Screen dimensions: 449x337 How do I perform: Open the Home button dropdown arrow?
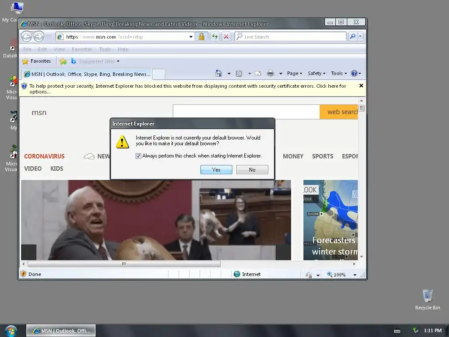point(229,74)
